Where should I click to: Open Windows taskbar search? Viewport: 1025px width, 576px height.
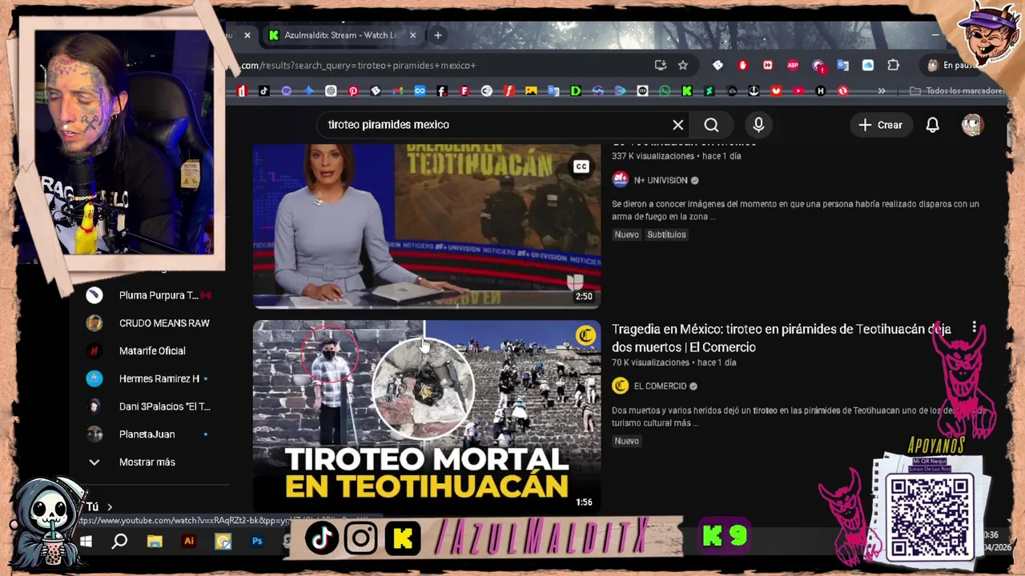pyautogui.click(x=119, y=542)
